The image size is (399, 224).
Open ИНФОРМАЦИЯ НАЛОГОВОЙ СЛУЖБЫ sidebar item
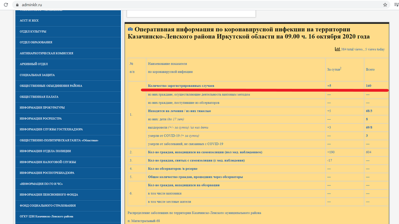[x=68, y=162]
